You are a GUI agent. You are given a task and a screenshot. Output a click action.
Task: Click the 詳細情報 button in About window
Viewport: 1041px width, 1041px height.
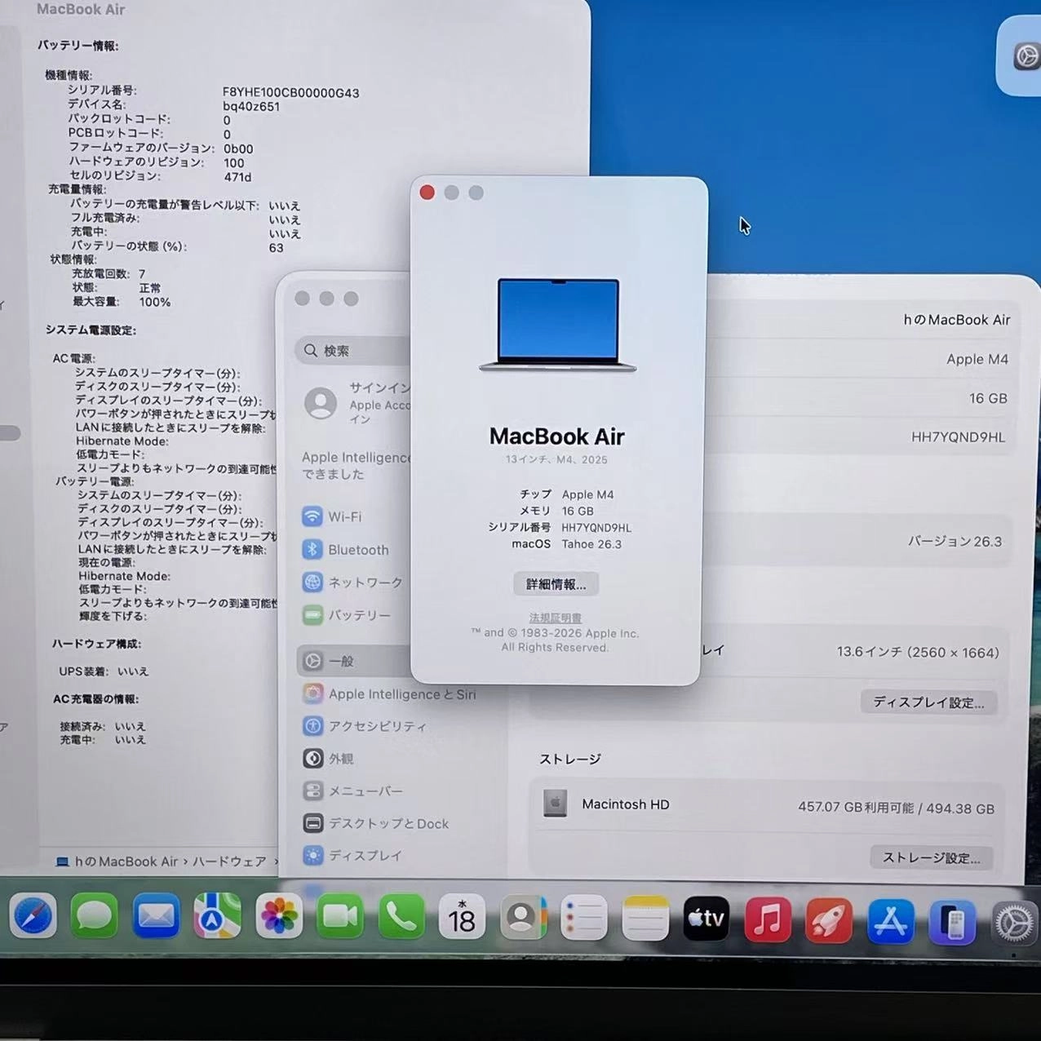556,583
